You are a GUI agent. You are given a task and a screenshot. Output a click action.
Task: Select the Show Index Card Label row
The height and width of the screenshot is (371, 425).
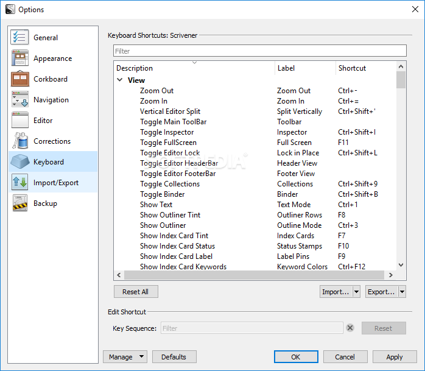coord(255,256)
